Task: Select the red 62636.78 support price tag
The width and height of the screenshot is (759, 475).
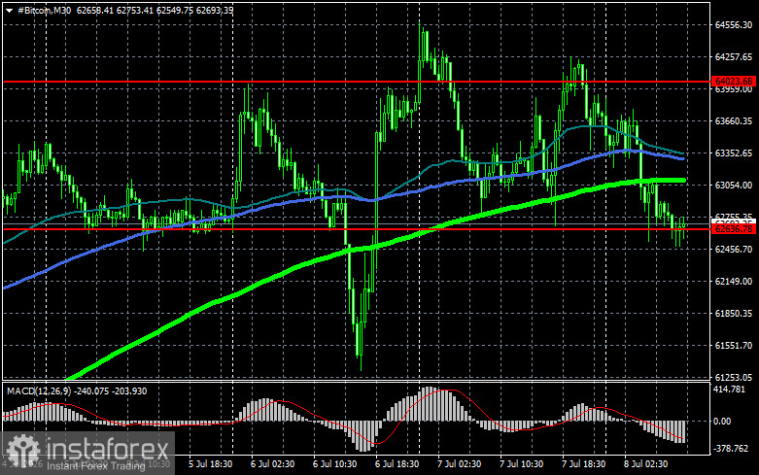Action: 734,229
